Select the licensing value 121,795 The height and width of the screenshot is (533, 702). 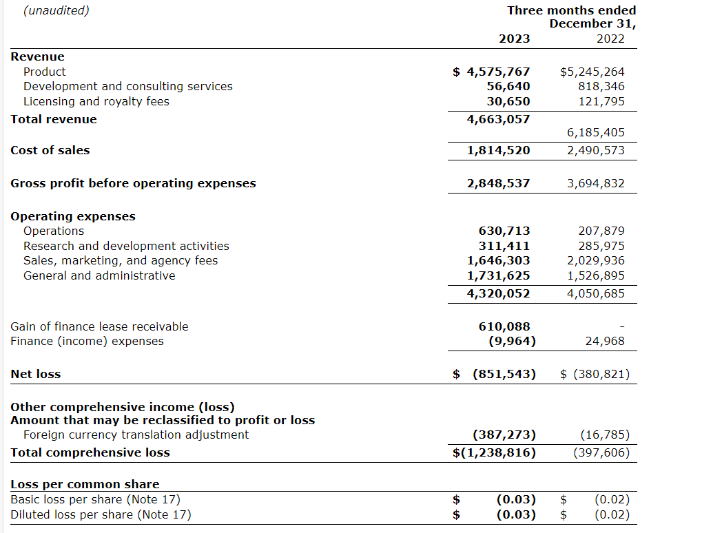click(601, 102)
